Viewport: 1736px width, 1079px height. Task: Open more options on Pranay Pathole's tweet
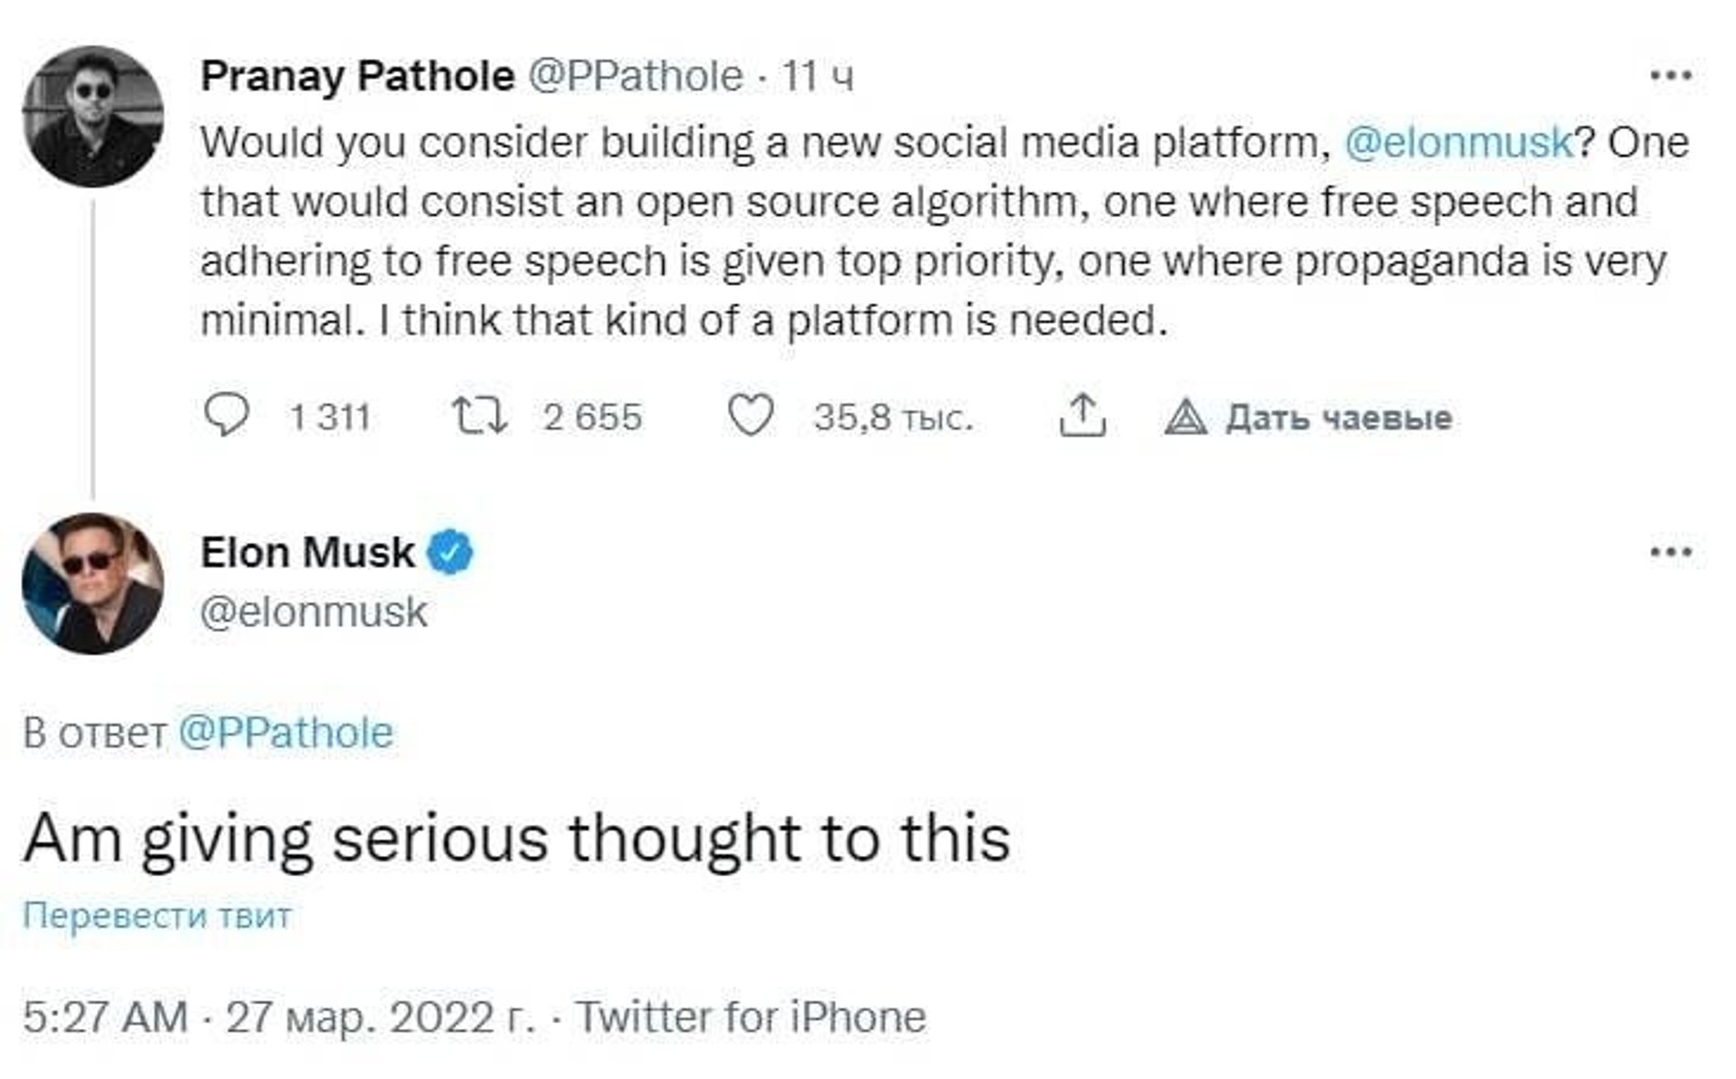1671,76
